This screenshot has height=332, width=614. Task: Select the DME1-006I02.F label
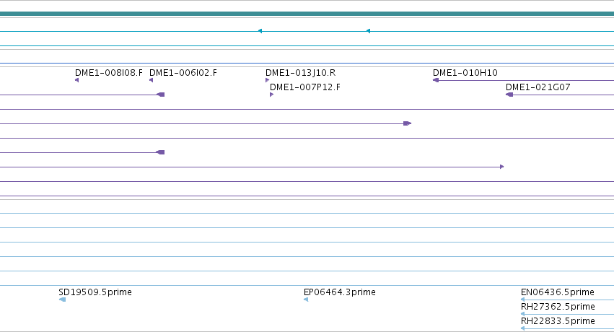[x=183, y=73]
